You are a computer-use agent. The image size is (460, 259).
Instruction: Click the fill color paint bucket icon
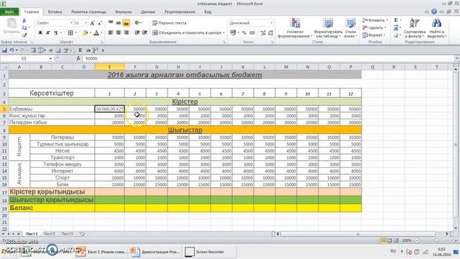click(85, 33)
